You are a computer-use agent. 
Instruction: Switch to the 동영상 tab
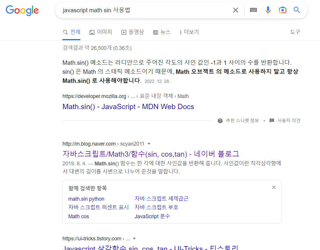tap(133, 32)
